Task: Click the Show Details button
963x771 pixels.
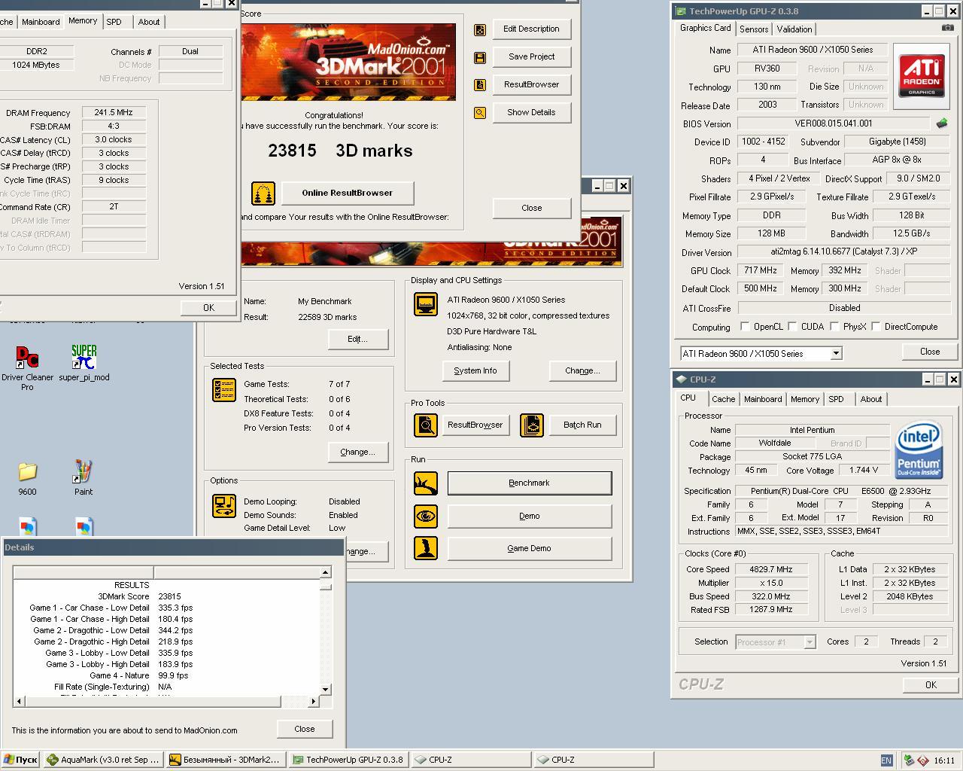Action: (x=531, y=113)
